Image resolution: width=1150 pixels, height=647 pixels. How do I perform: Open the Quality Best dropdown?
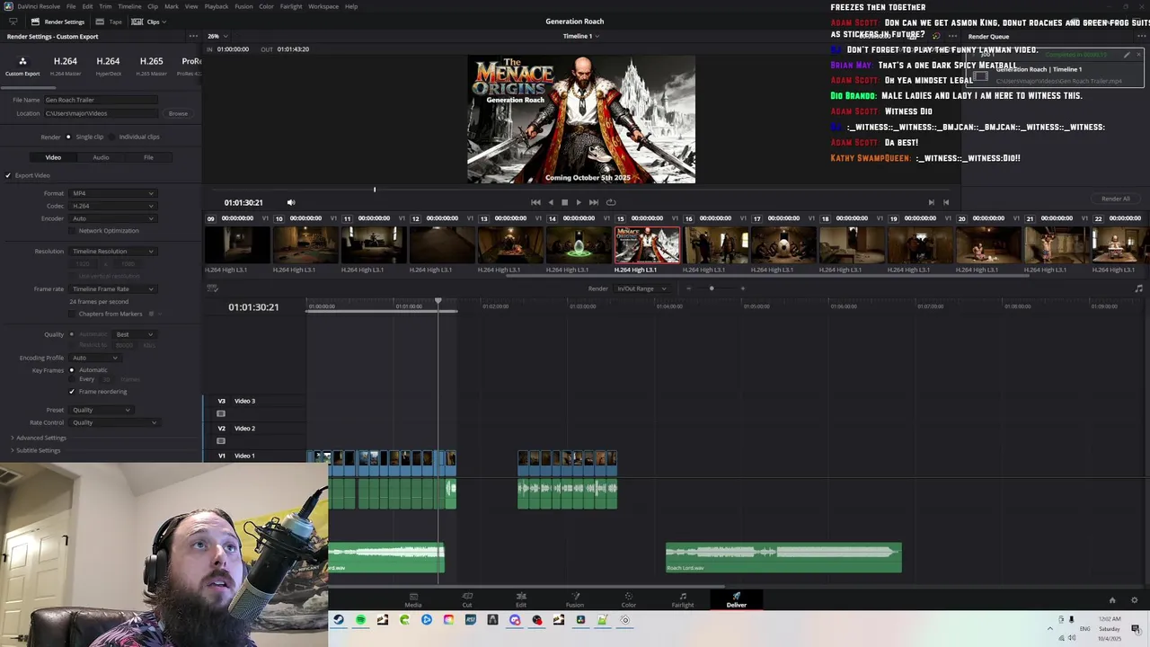(x=135, y=334)
